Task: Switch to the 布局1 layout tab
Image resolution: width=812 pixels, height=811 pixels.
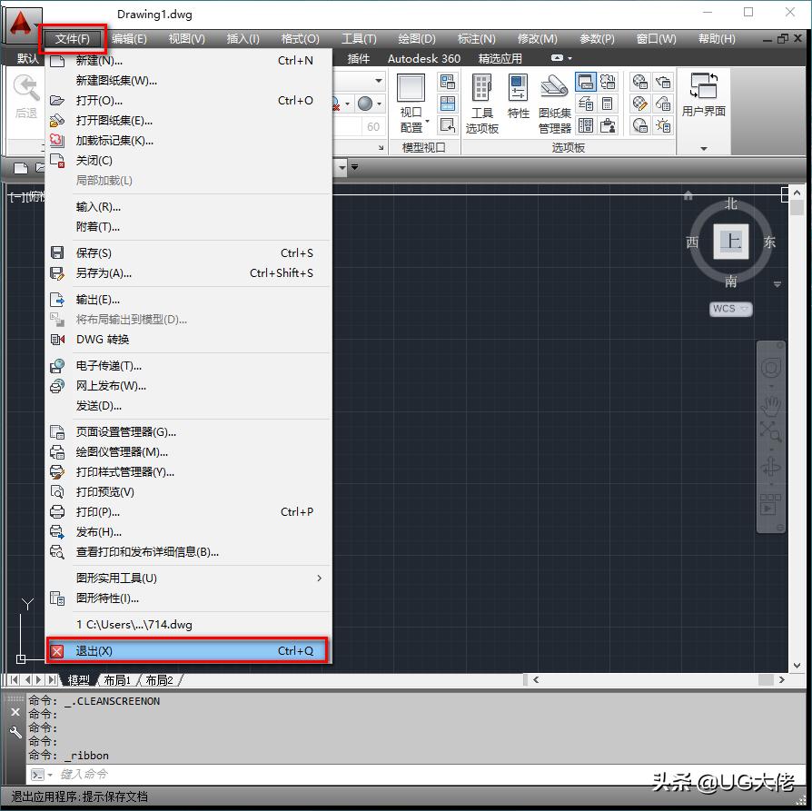Action: click(x=119, y=678)
